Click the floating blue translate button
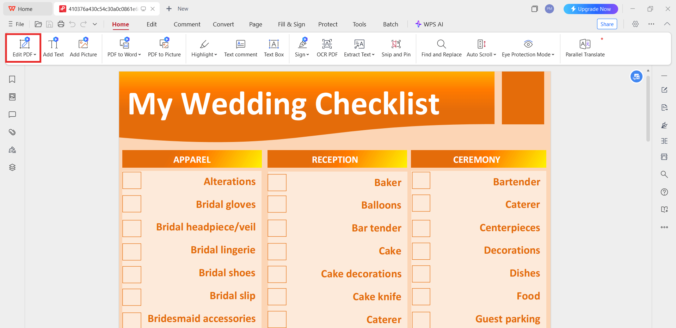The image size is (676, 328). click(x=637, y=76)
